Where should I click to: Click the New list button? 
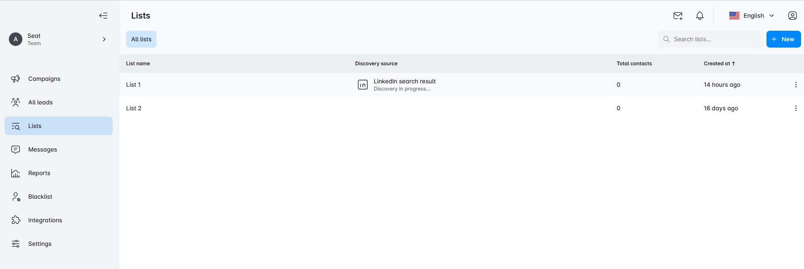coord(783,39)
